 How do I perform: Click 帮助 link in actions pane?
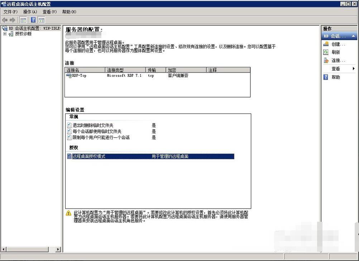tap(336, 77)
